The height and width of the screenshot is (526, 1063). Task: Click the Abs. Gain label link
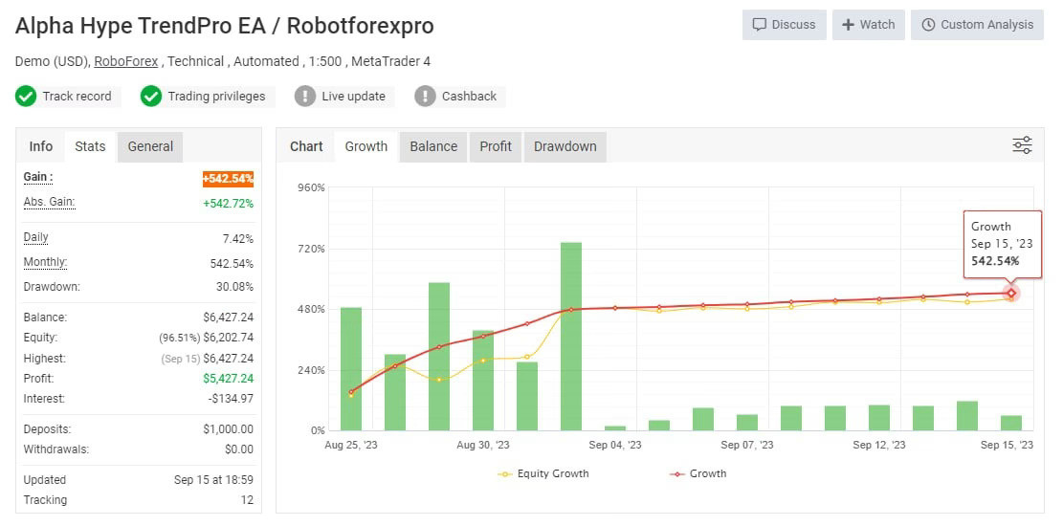49,202
